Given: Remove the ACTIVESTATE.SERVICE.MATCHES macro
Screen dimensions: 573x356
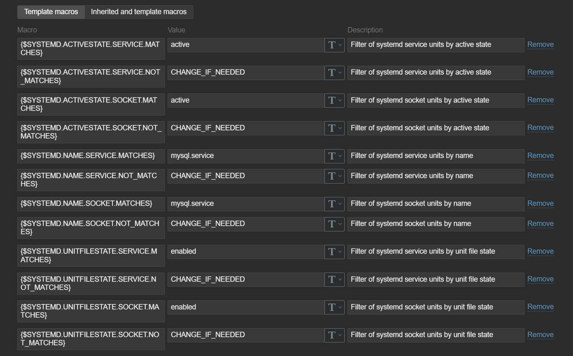Looking at the screenshot, I should coord(540,45).
